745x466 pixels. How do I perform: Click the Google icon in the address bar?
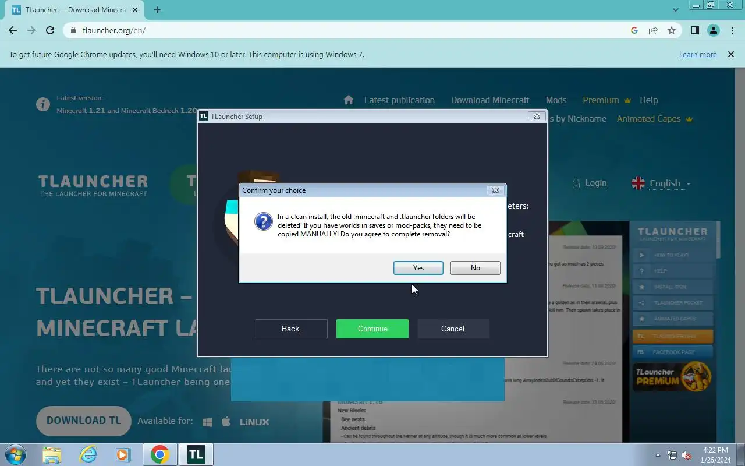coord(634,30)
